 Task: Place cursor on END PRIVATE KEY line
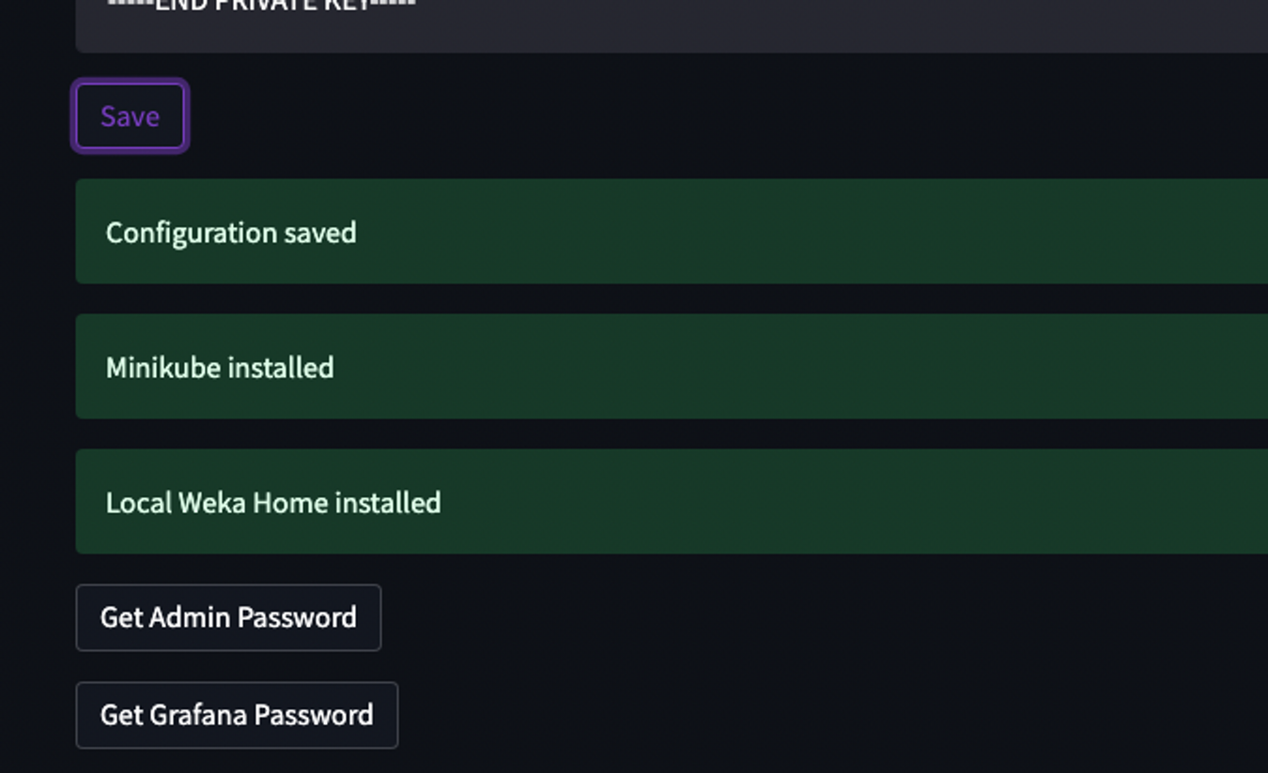tap(262, 6)
